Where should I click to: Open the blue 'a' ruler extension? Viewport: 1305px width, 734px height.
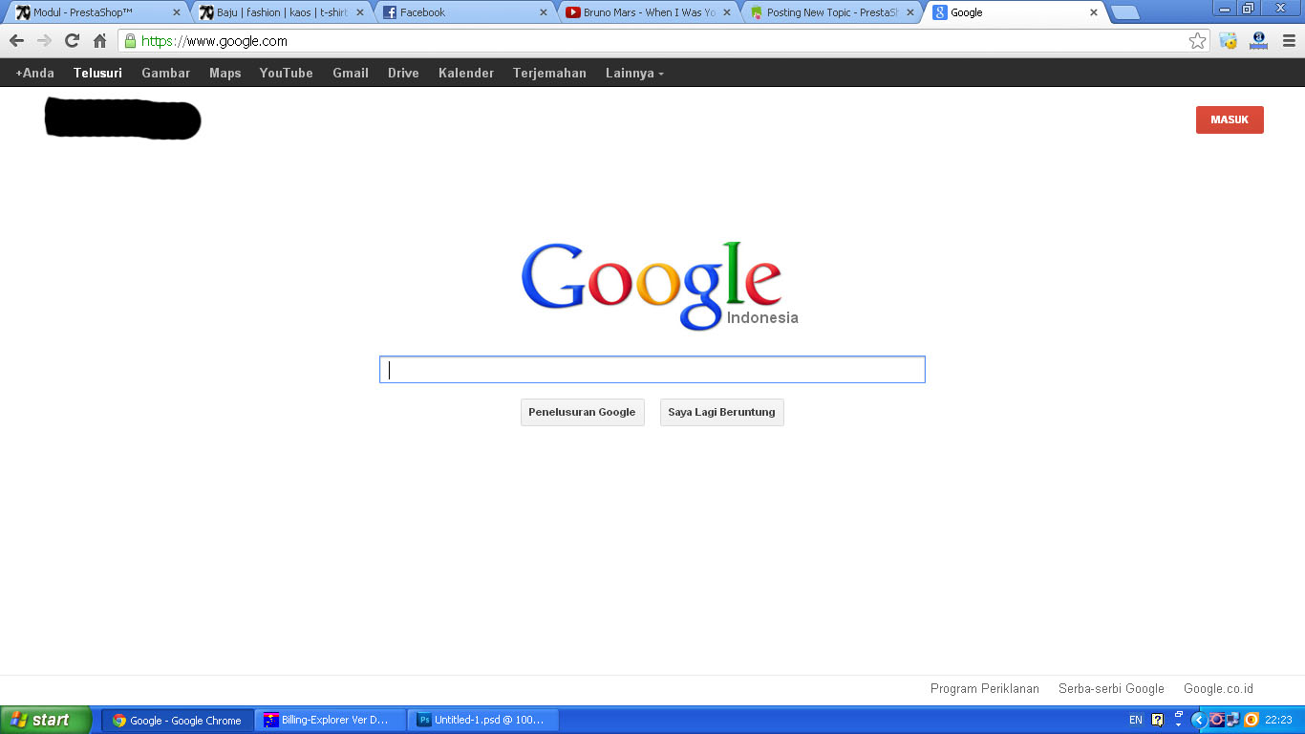tap(1258, 41)
